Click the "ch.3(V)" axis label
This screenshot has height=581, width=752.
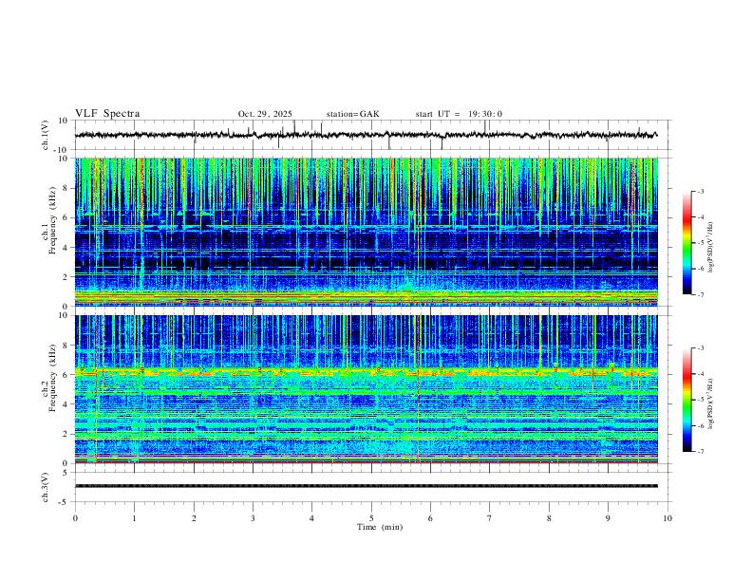pyautogui.click(x=46, y=487)
